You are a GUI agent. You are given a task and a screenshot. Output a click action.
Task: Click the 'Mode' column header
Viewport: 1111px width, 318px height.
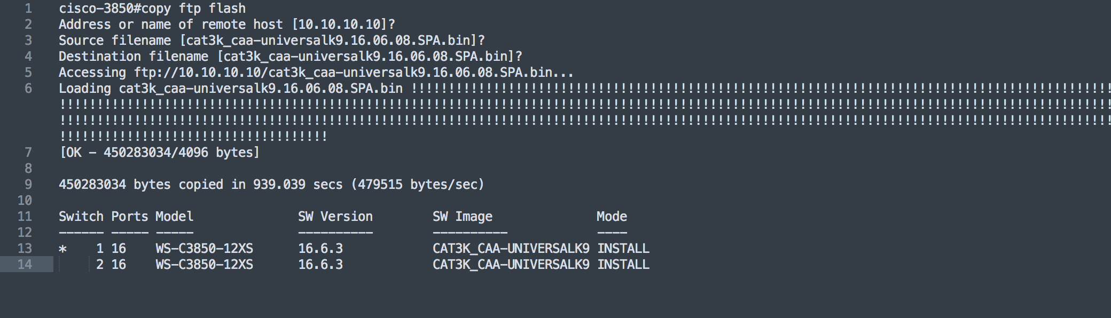(612, 217)
